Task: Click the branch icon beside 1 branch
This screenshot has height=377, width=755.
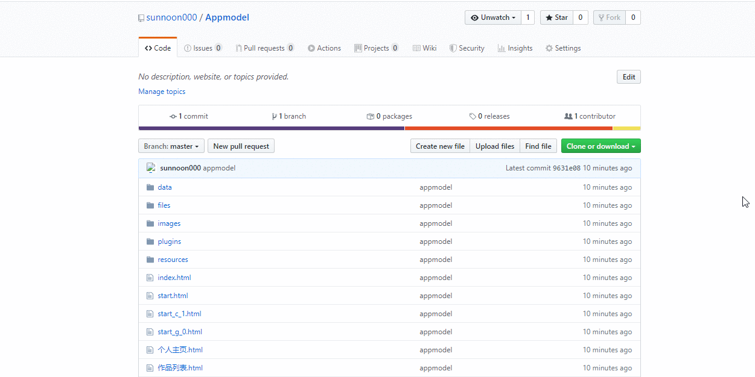Action: (x=274, y=116)
